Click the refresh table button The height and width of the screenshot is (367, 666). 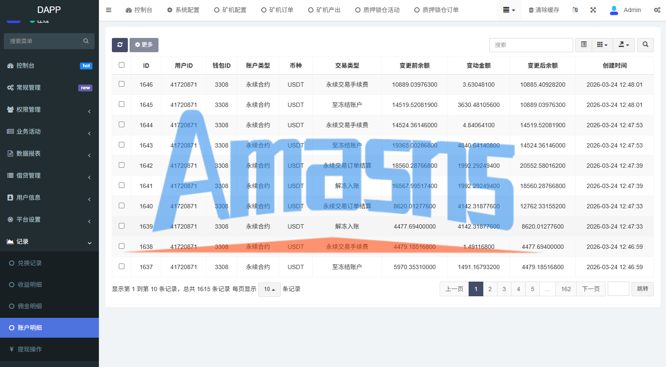pyautogui.click(x=120, y=45)
